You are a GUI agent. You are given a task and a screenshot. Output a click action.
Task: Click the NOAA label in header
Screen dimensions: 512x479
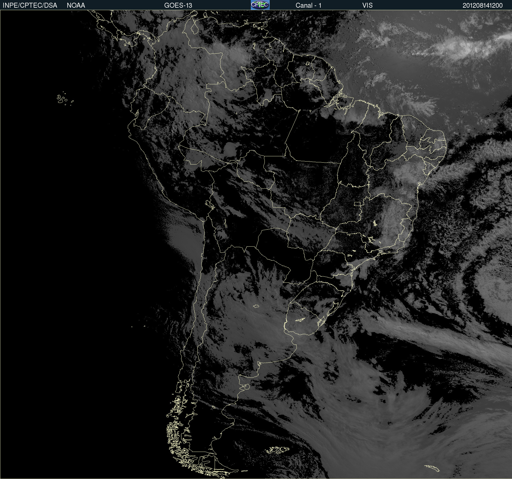point(76,5)
